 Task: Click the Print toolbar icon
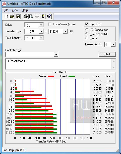pyautogui.click(x=26, y=16)
